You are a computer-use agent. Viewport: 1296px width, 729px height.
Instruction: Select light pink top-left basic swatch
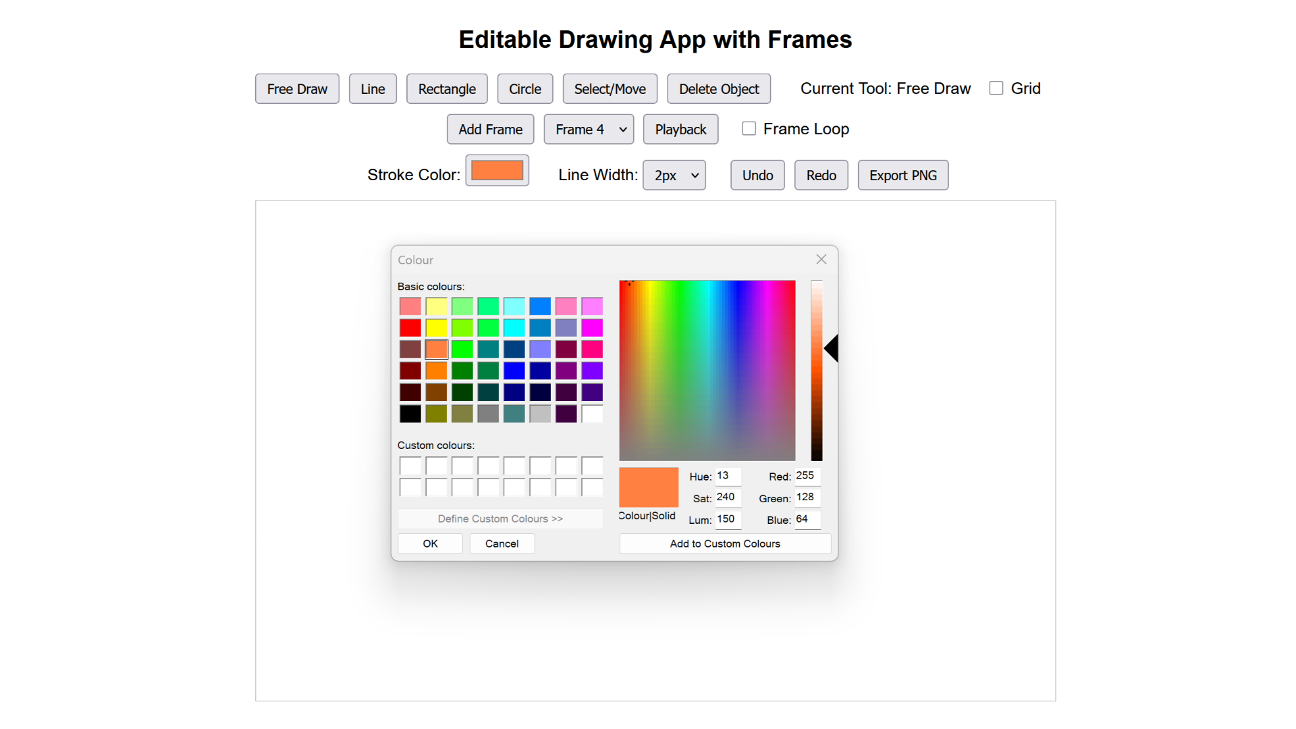[410, 306]
